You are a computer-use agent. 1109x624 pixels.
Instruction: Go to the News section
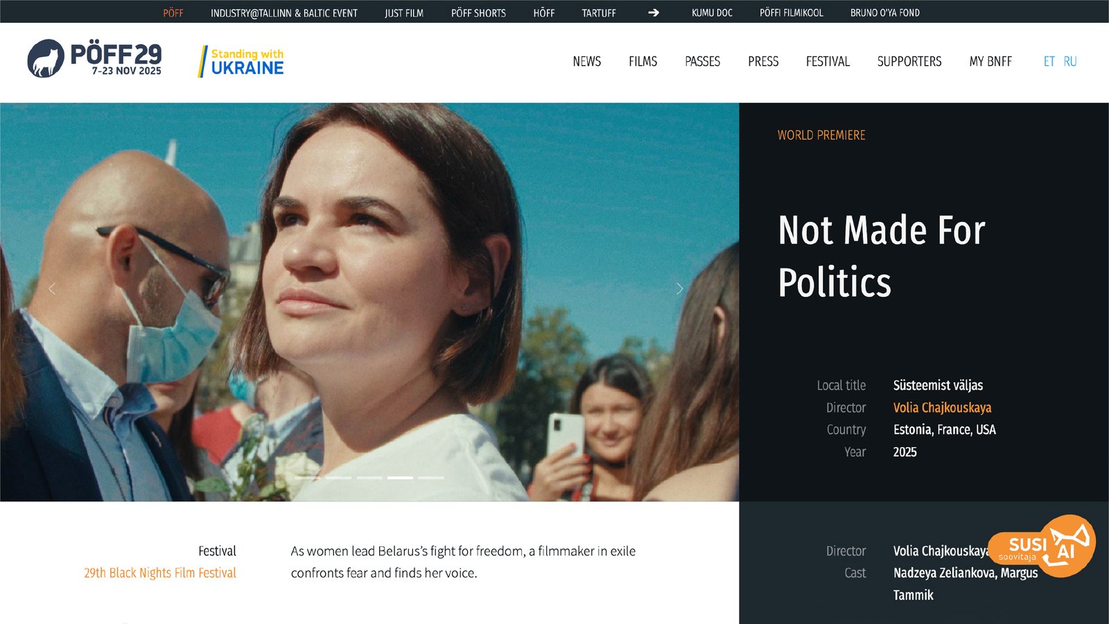point(586,62)
